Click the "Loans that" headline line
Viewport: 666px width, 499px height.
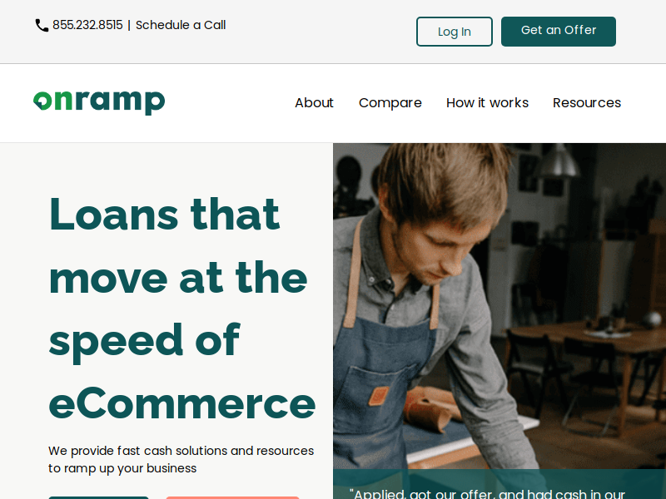point(164,214)
